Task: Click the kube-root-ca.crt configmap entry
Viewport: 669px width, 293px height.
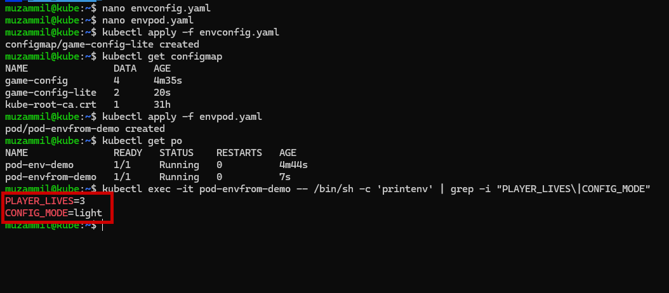Action: click(x=50, y=105)
